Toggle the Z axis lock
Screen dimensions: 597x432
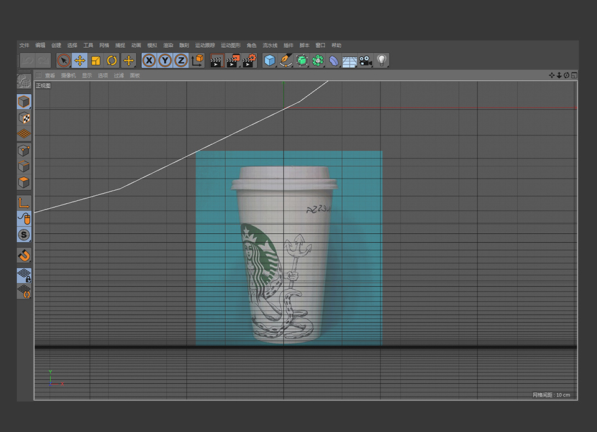[181, 60]
